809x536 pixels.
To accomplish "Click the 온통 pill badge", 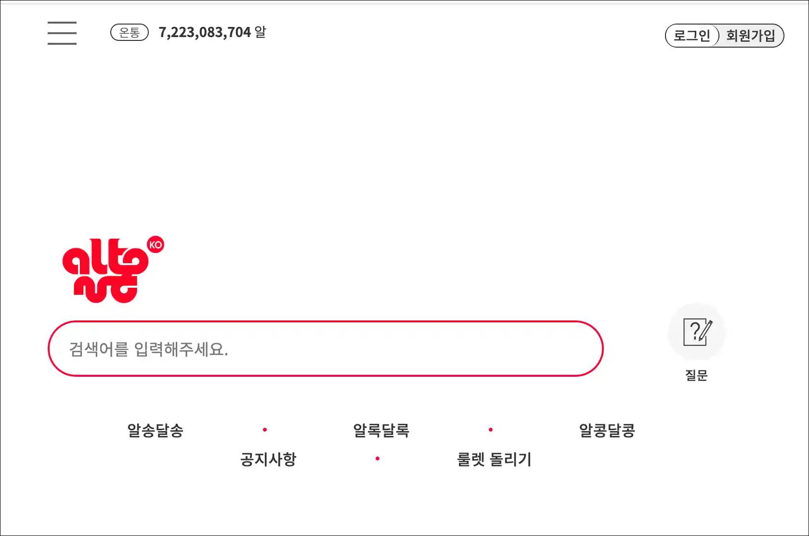I will point(130,33).
